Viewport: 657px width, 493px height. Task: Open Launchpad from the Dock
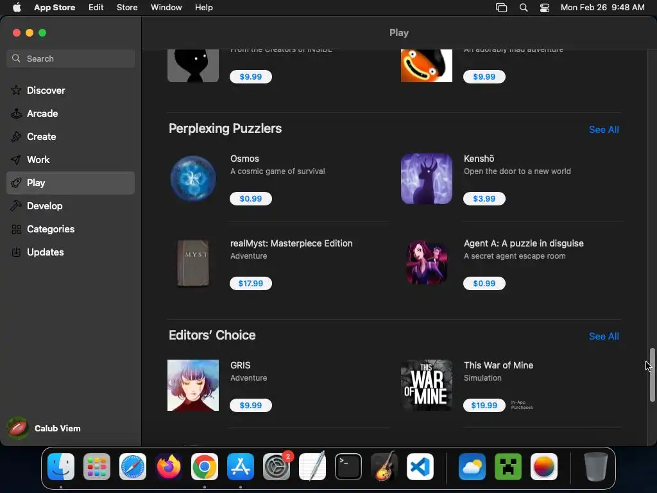[97, 467]
